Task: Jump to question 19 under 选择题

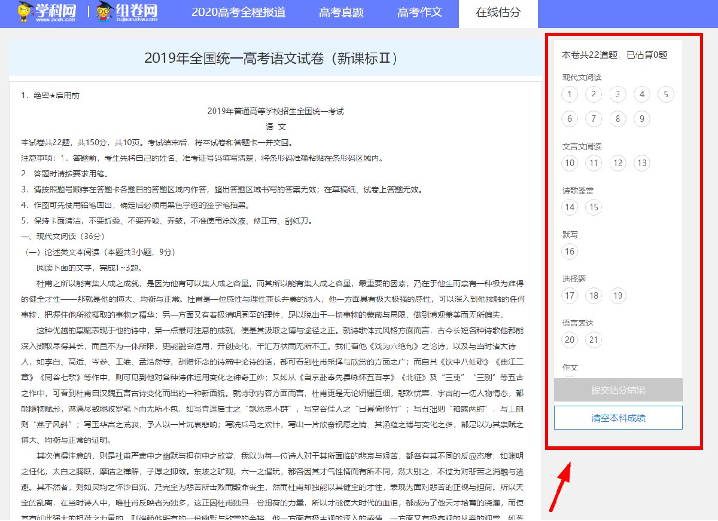Action: pos(617,296)
